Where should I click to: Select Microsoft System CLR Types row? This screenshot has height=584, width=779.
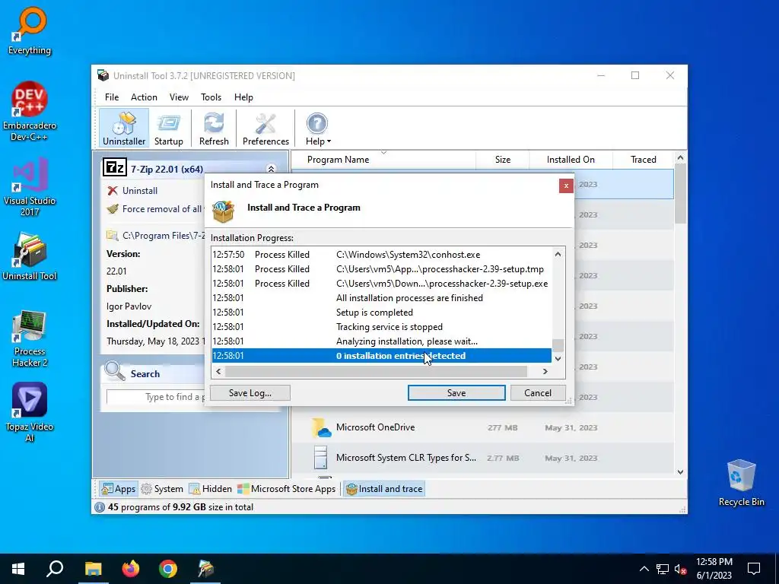pos(482,458)
